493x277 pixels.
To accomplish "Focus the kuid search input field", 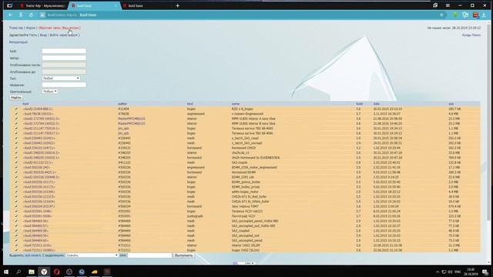I will pyautogui.click(x=64, y=51).
